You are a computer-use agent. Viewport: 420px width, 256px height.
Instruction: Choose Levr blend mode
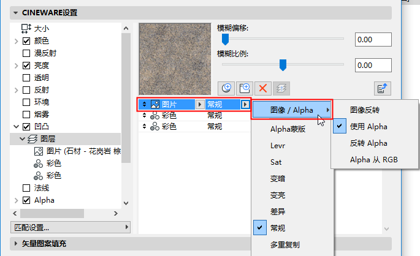(278, 146)
